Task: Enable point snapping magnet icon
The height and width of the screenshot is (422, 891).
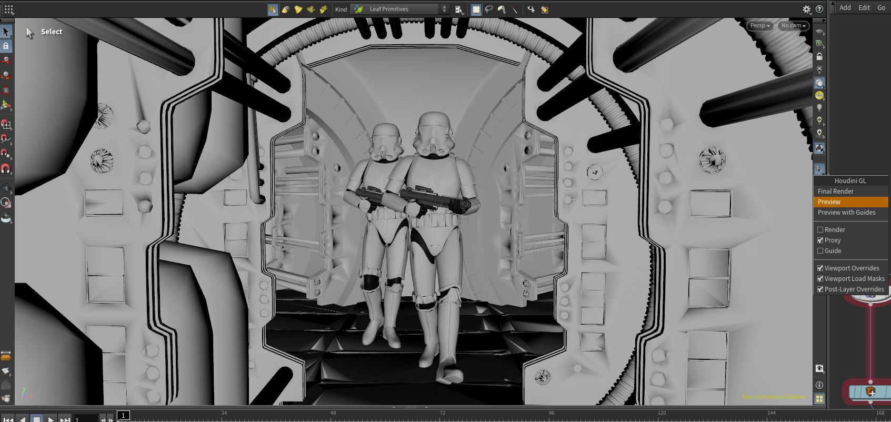Action: click(6, 154)
